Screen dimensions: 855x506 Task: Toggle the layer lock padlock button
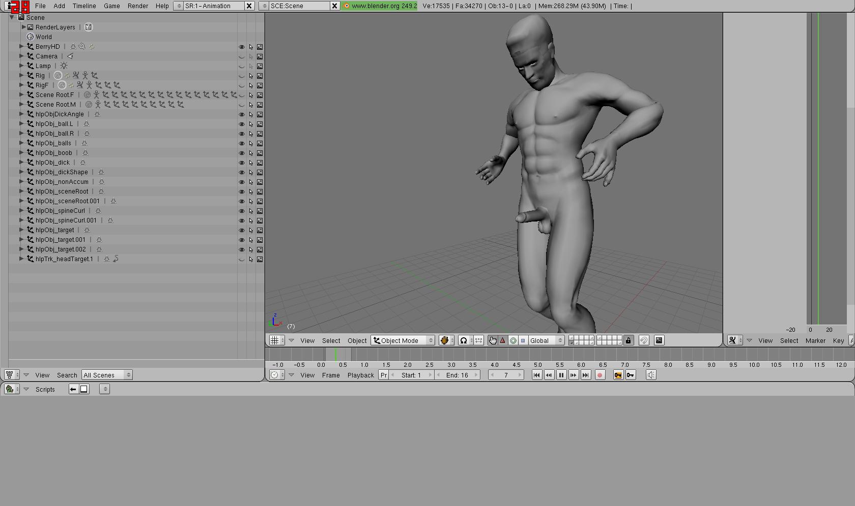(x=629, y=340)
